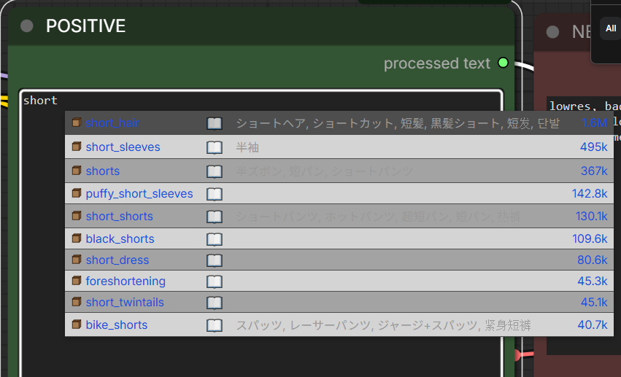Click the Japanese aliases text for bike_shorts
The height and width of the screenshot is (377, 621).
tap(383, 325)
